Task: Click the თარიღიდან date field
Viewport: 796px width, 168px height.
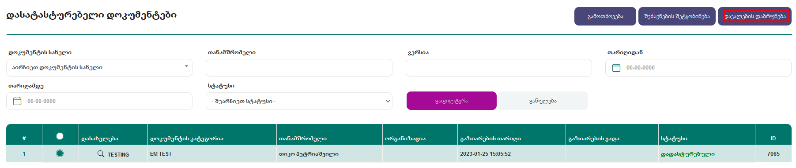Action: [698, 68]
